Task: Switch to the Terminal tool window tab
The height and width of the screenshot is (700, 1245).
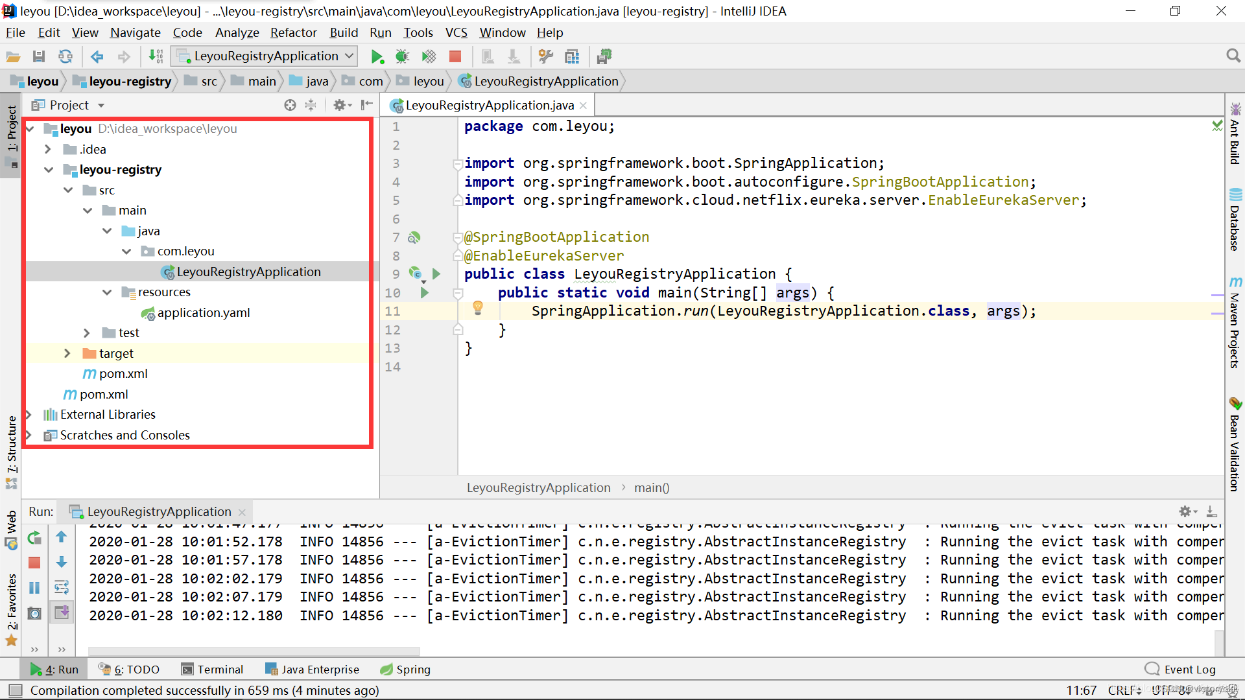Action: pyautogui.click(x=212, y=670)
